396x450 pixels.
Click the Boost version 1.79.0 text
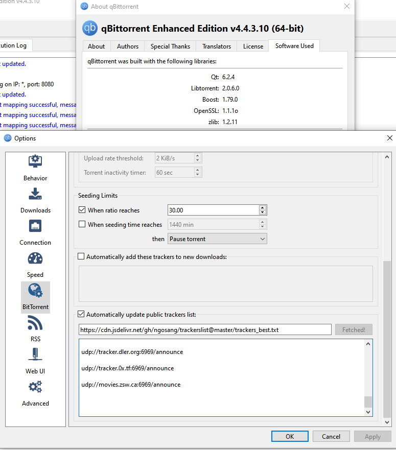(x=230, y=100)
